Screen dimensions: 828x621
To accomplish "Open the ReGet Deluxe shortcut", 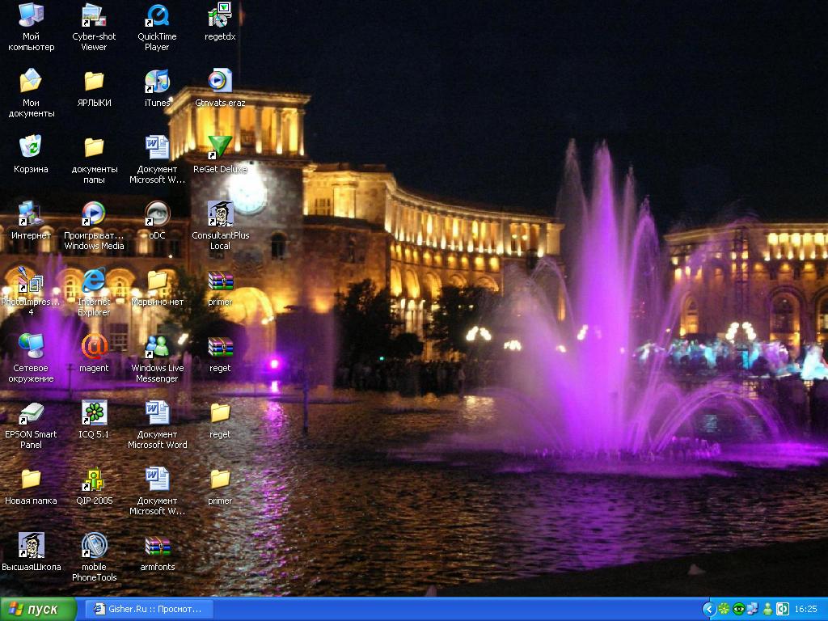I will pyautogui.click(x=220, y=148).
